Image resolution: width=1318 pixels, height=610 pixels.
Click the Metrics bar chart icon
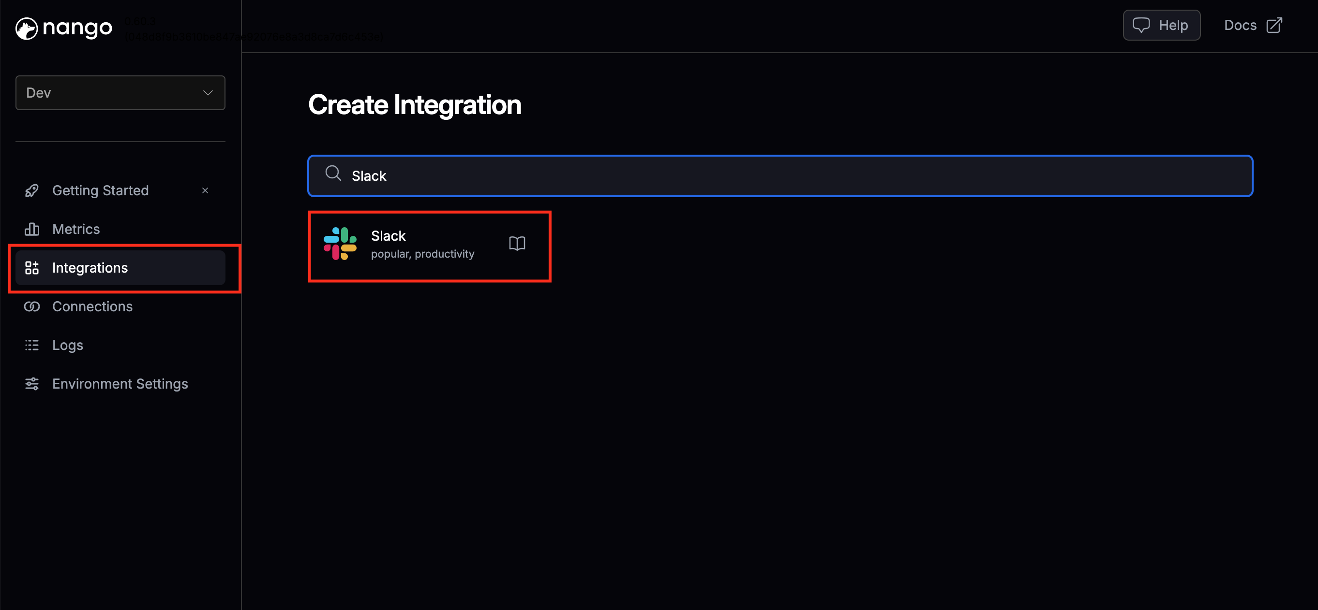coord(32,229)
